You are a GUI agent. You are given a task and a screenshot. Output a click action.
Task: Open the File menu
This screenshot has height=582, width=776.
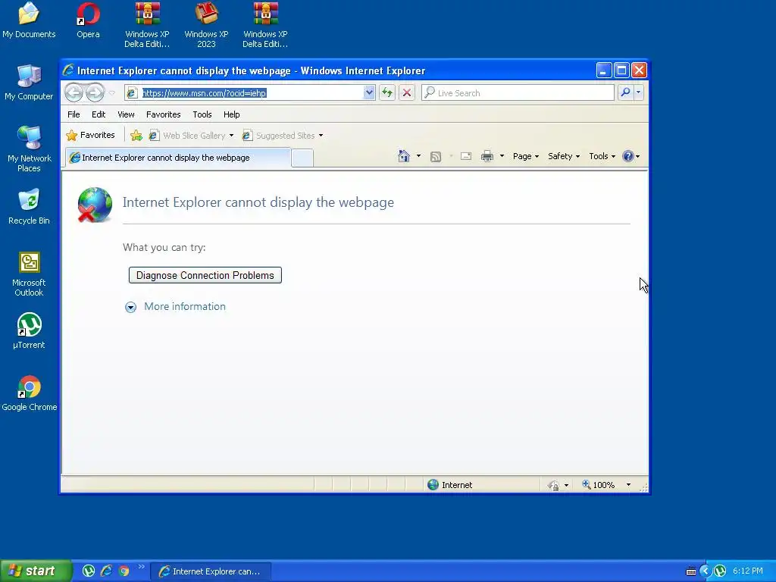pos(74,114)
